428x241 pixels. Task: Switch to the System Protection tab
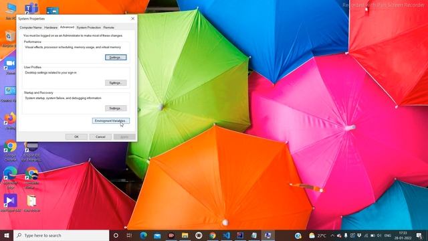[x=88, y=27]
